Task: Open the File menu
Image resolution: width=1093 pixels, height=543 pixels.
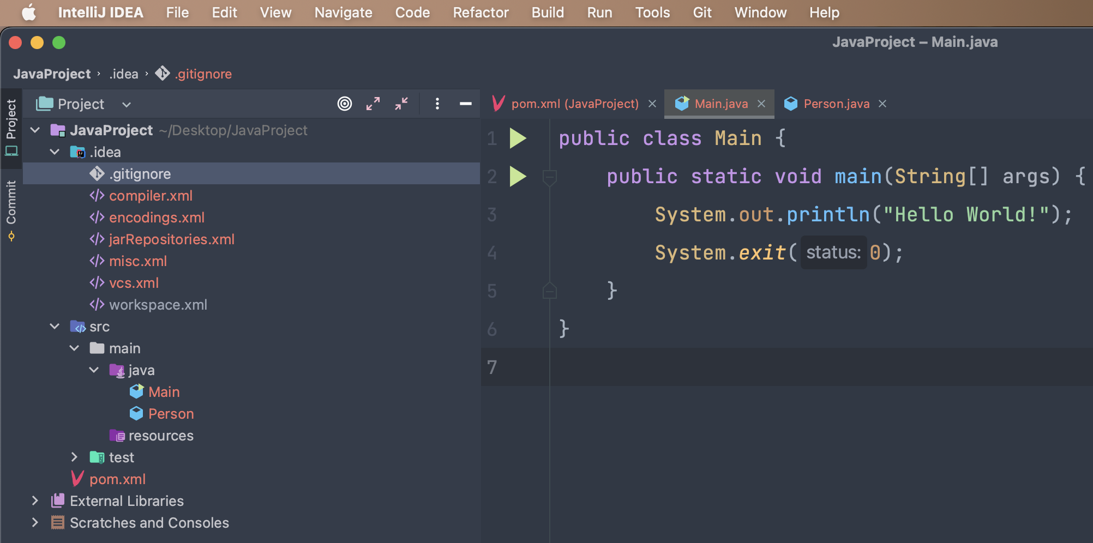Action: [x=177, y=13]
